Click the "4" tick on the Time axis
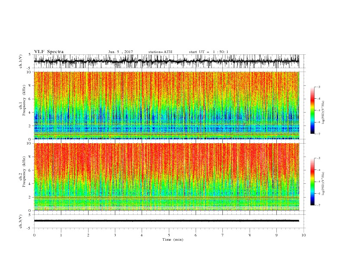The image size is (342, 264). (x=142, y=235)
